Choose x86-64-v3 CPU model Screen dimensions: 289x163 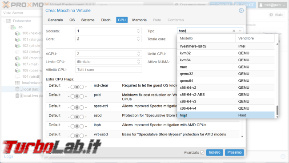click(226, 101)
